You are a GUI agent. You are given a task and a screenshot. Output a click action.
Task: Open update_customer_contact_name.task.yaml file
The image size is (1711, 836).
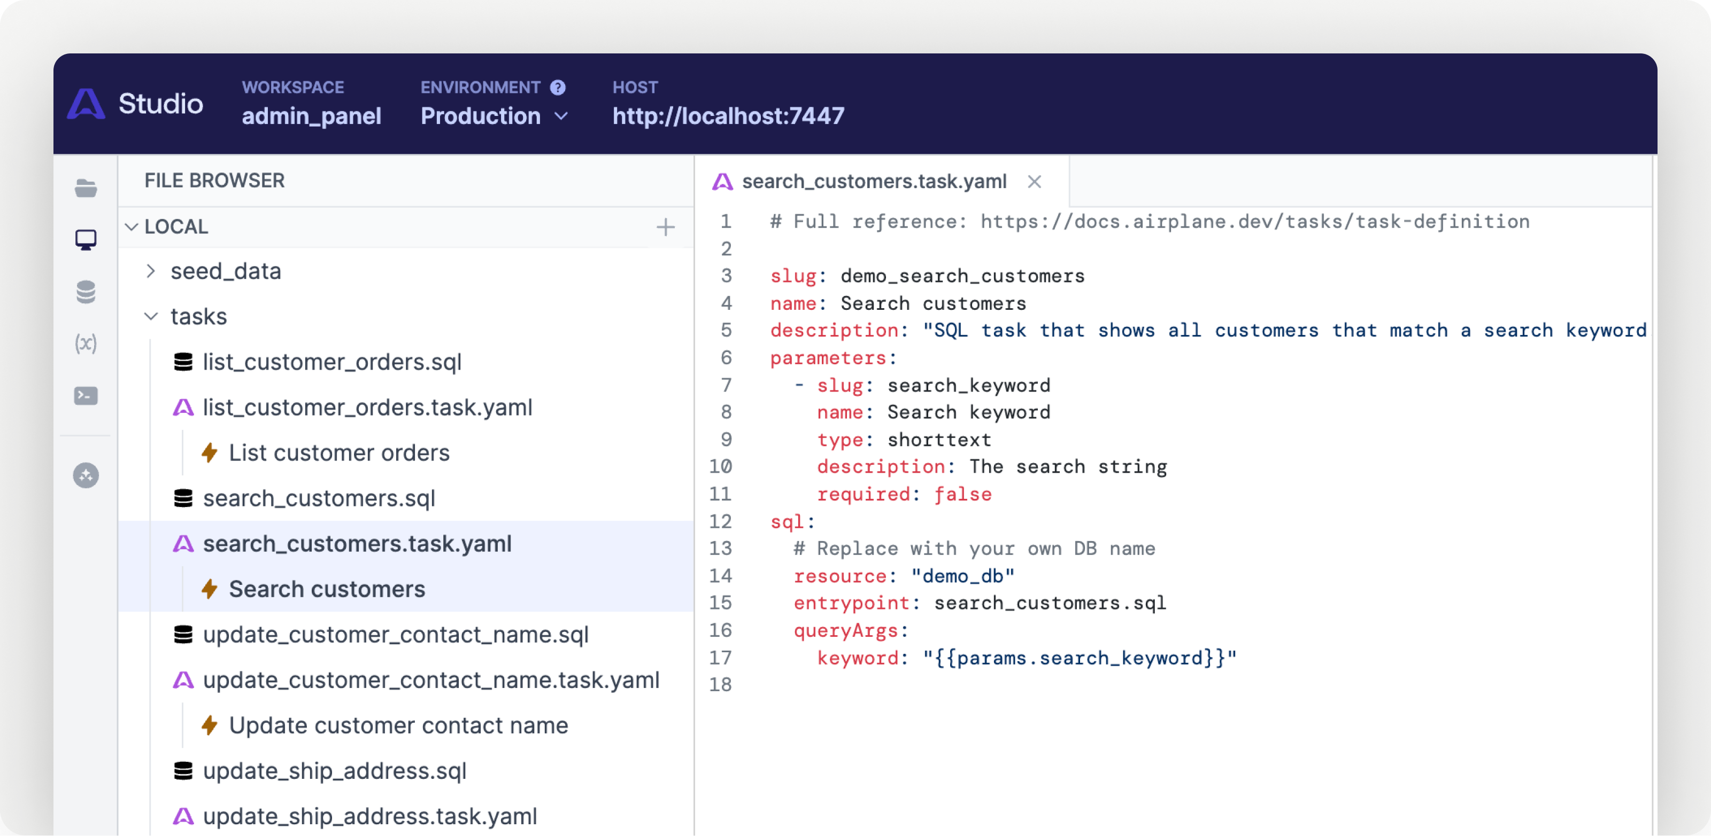[430, 679]
